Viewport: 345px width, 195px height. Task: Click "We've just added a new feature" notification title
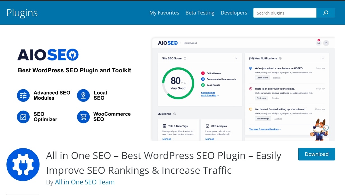click(x=279, y=68)
